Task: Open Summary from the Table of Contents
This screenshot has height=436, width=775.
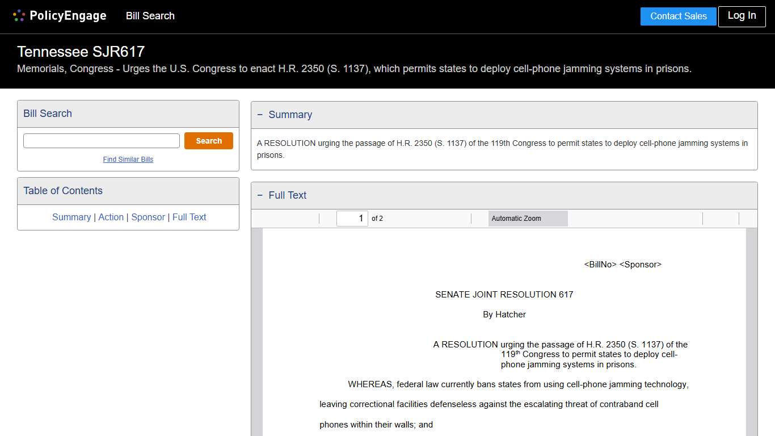Action: tap(71, 217)
